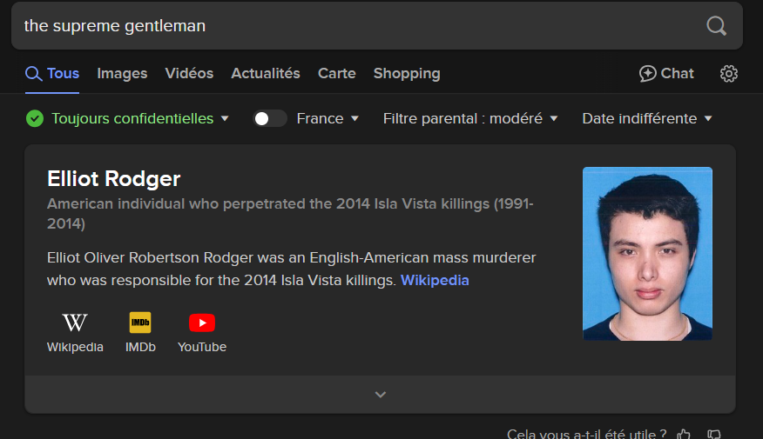Click the thumbs down feedback icon

[x=714, y=434]
